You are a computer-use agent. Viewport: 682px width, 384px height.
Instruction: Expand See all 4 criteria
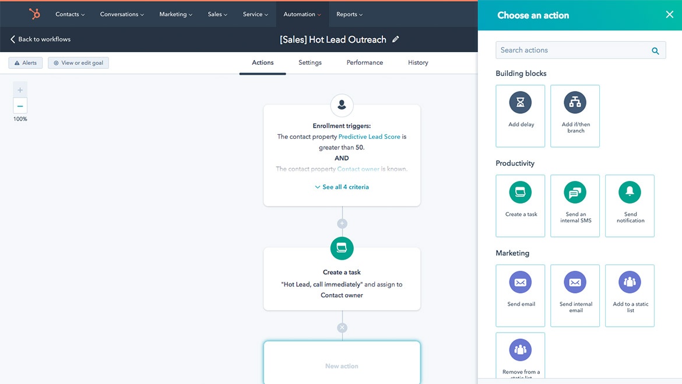pyautogui.click(x=342, y=187)
